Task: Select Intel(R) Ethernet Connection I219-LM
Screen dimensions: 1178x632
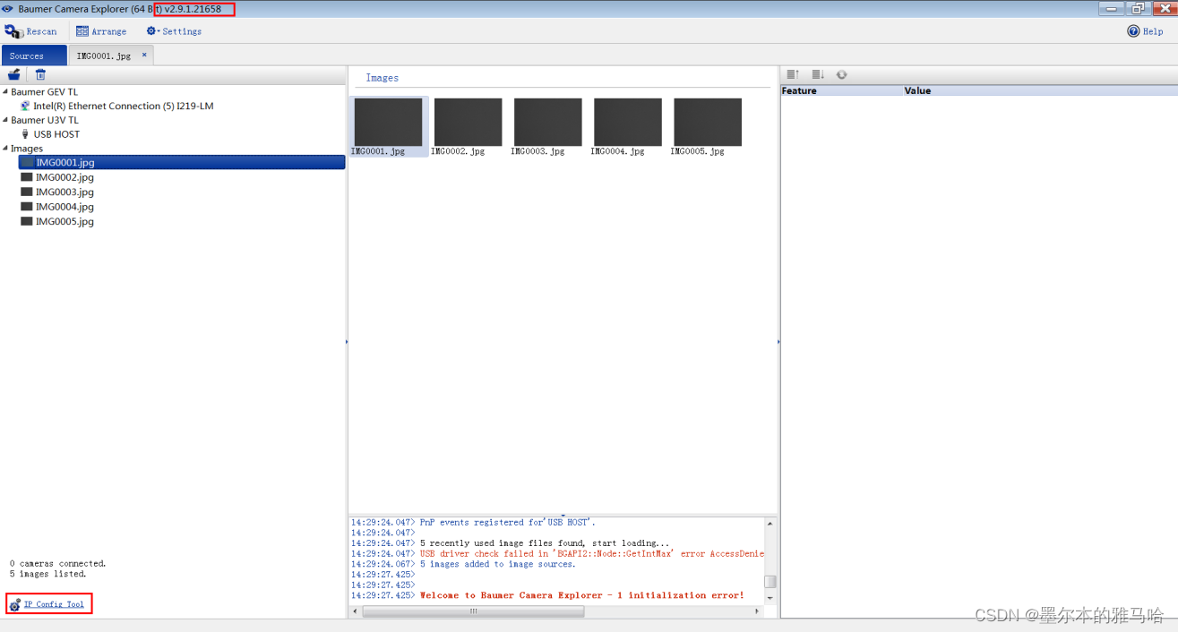Action: click(x=124, y=106)
